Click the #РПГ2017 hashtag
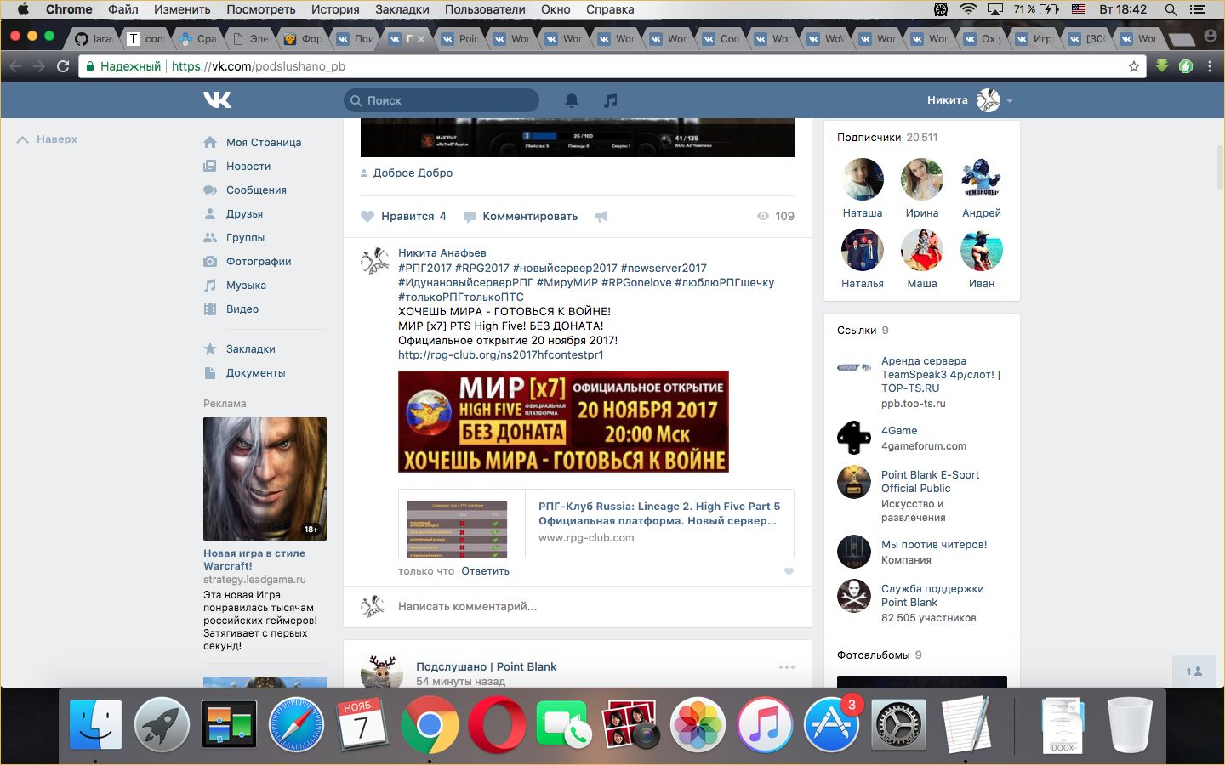 click(424, 268)
